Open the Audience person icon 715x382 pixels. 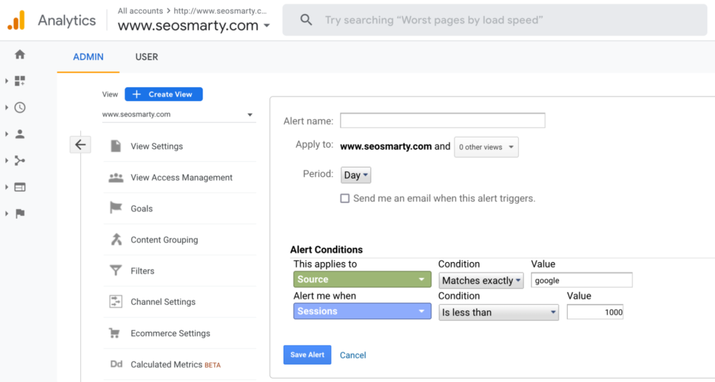(x=20, y=134)
